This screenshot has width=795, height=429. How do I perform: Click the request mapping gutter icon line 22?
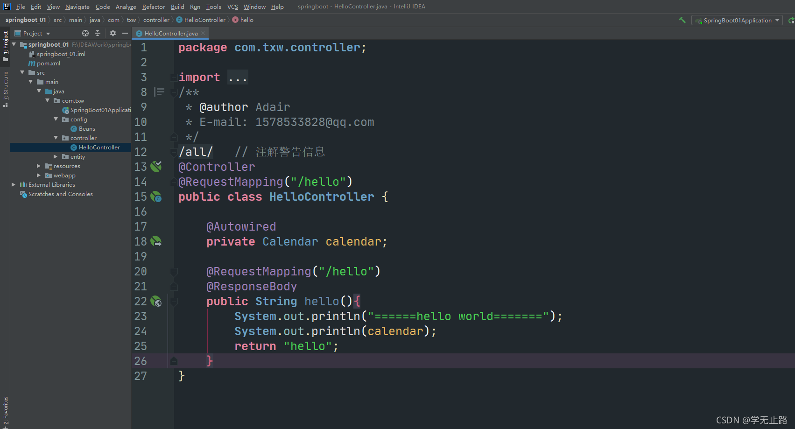156,301
